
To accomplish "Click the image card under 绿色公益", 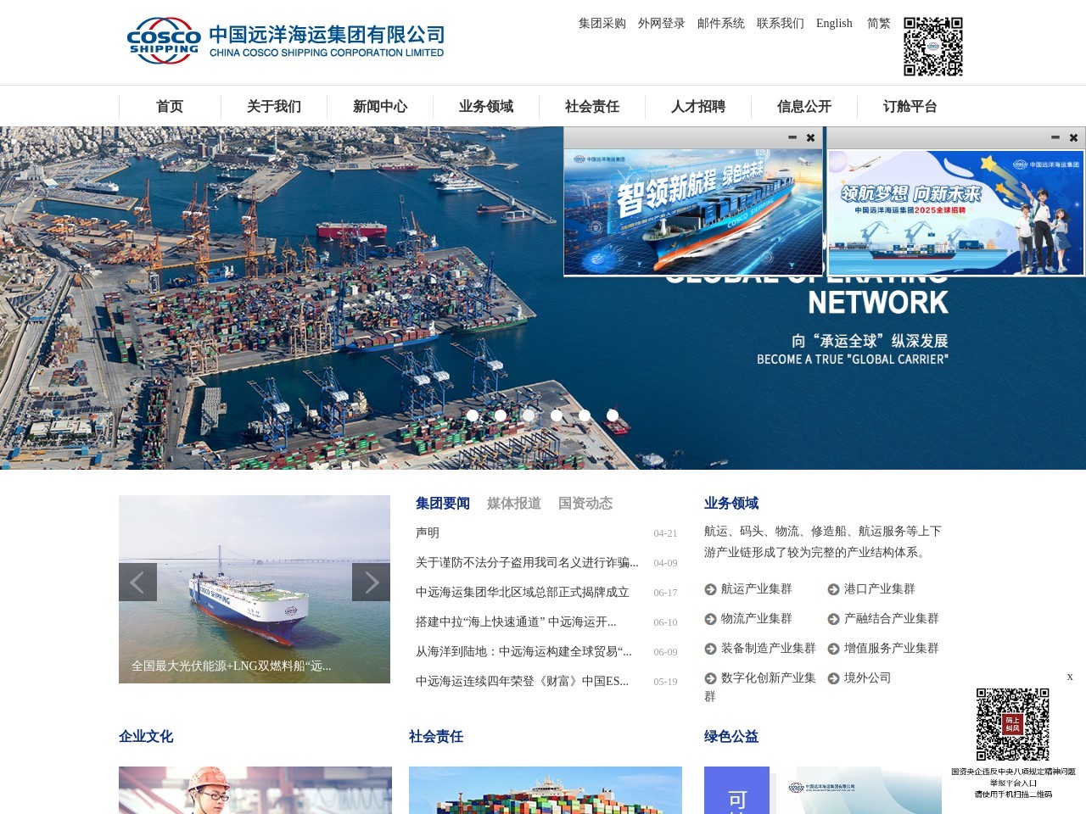I will coord(823,790).
